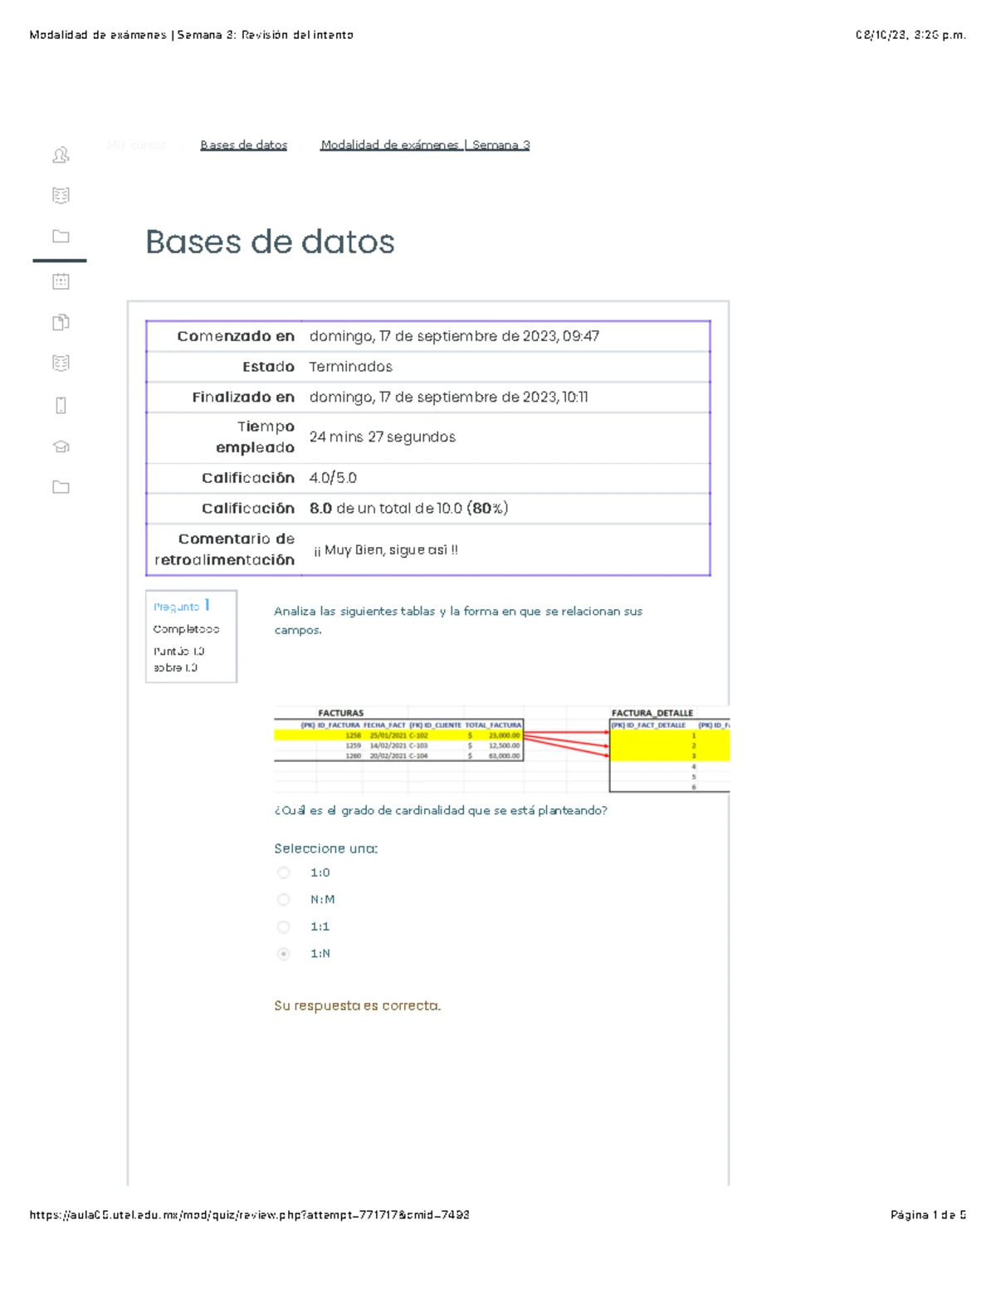Screen dimensions: 996x1289
Task: Select the highlighted yellow row in FACTURAS table
Action: pos(398,734)
